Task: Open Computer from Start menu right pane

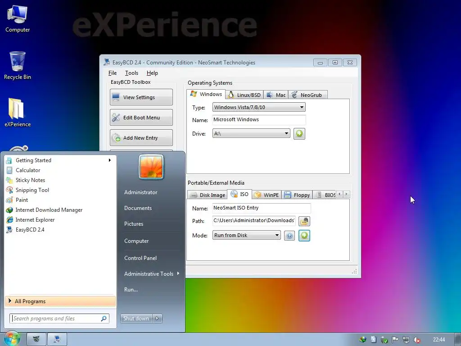Action: coord(136,241)
